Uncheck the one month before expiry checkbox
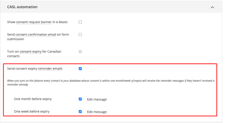The width and height of the screenshot is (232, 123). 80,99
